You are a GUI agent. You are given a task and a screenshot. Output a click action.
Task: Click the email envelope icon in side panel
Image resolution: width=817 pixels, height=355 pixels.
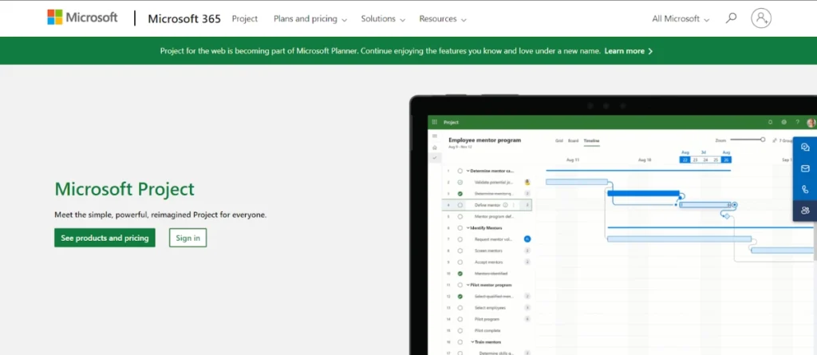[x=805, y=168]
